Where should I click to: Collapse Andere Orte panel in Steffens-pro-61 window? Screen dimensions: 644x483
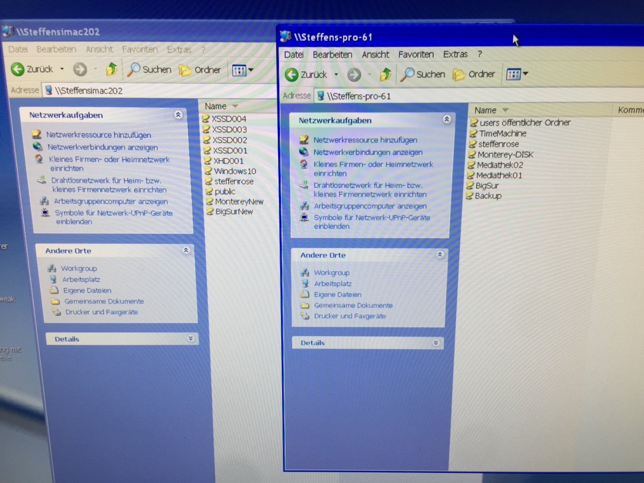pos(440,254)
